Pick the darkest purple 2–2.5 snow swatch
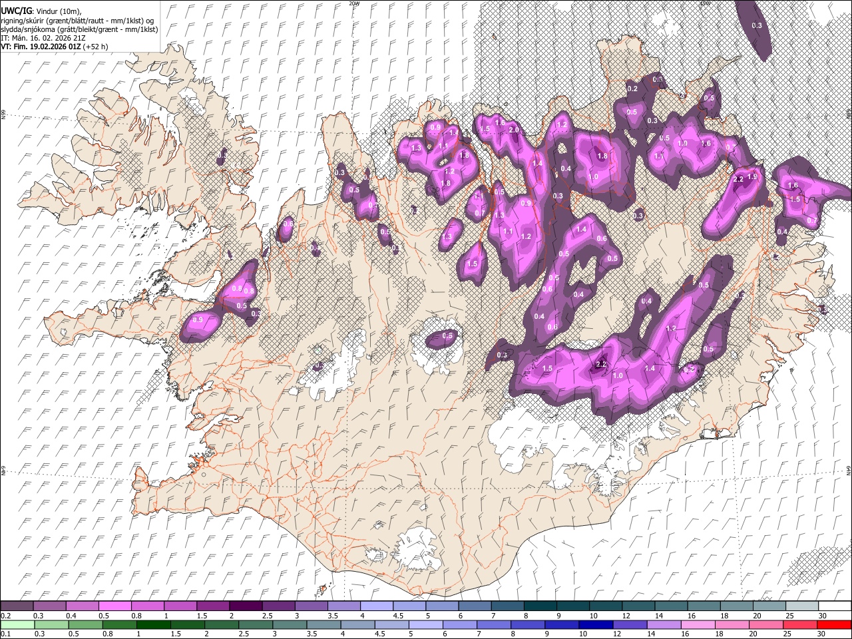Screen dimensions: 852x639 click(245, 606)
